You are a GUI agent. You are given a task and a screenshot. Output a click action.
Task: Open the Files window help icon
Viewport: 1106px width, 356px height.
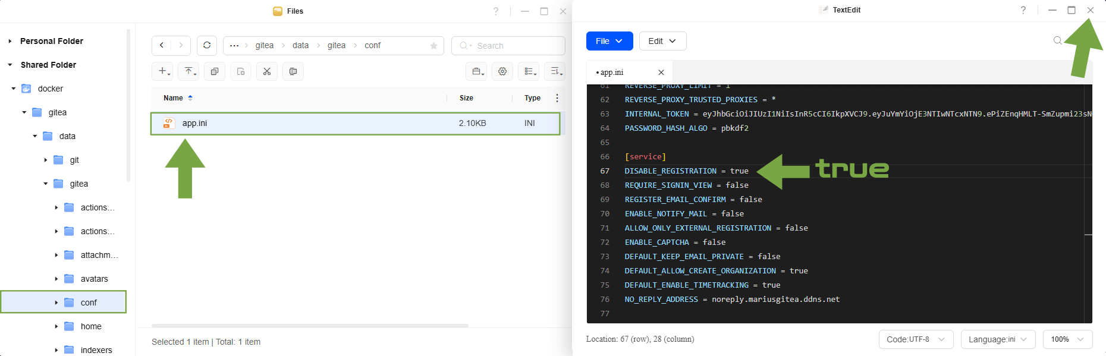coord(496,11)
